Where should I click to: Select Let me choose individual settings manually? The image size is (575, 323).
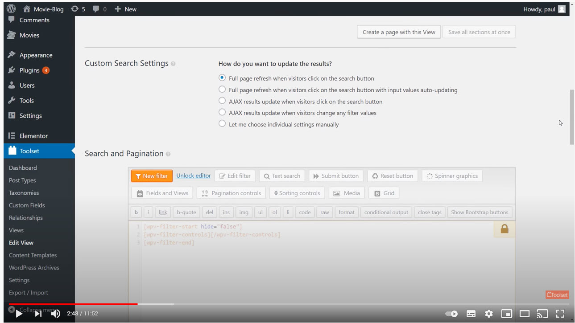tap(222, 124)
